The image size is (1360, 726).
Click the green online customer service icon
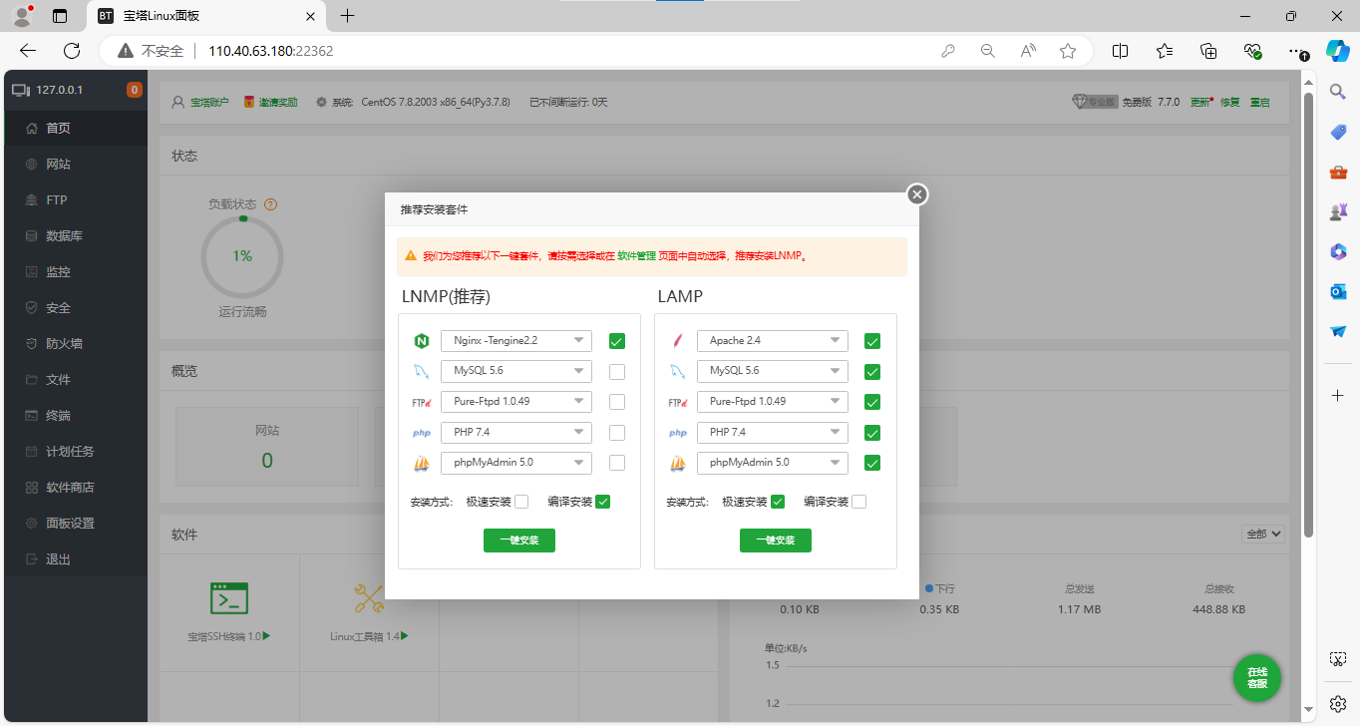point(1256,677)
